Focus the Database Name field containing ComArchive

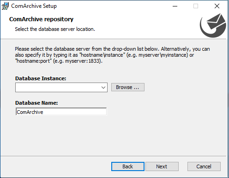pos(61,112)
